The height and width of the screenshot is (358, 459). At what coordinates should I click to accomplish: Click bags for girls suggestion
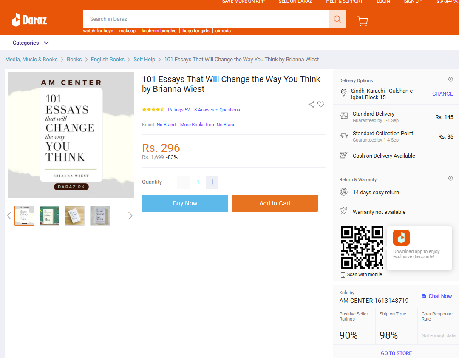(x=196, y=31)
